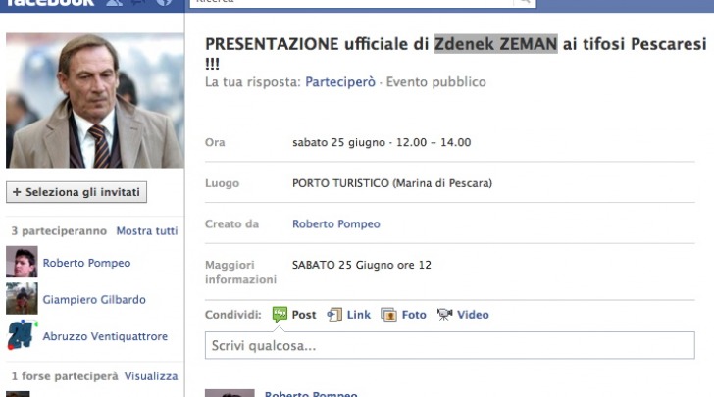Screen dimensions: 714x397
Task: Open Giampiero Gilbardo name link
Action: coord(94,300)
